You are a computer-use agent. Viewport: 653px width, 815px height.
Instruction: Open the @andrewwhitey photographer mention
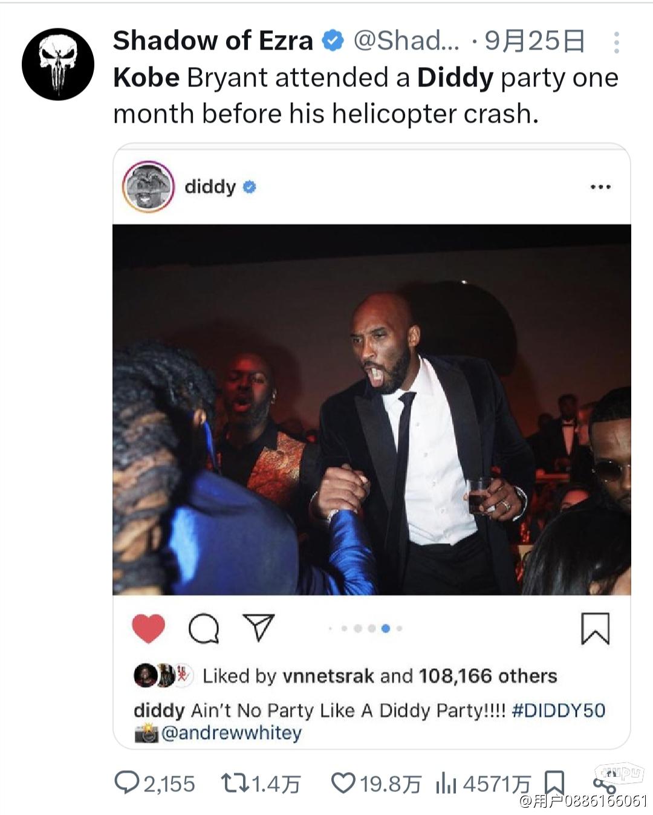point(231,733)
